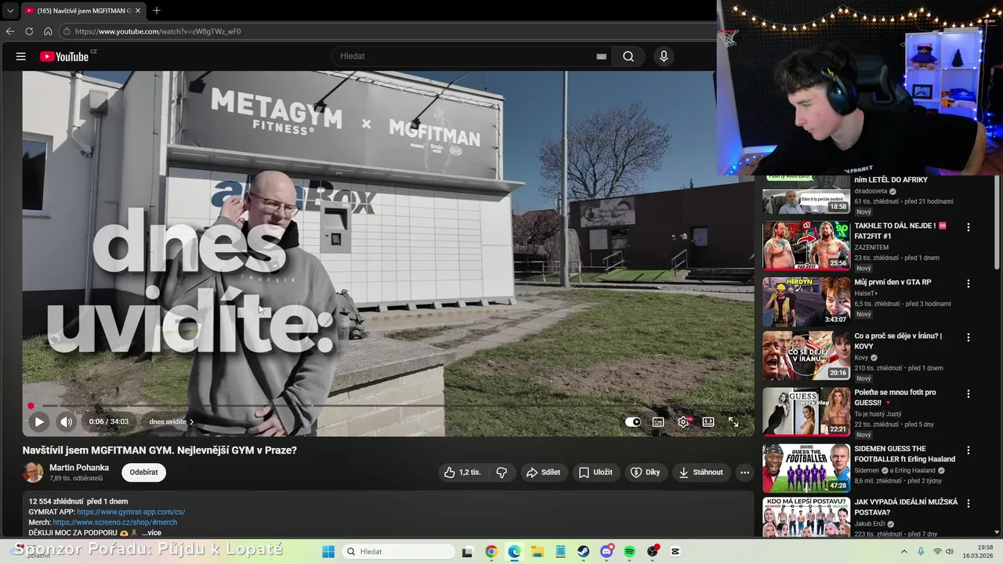1003x564 pixels.
Task: Save video with Uložit button
Action: [x=596, y=472]
